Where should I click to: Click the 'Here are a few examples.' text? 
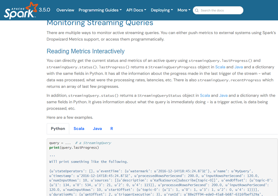click(x=70, y=117)
